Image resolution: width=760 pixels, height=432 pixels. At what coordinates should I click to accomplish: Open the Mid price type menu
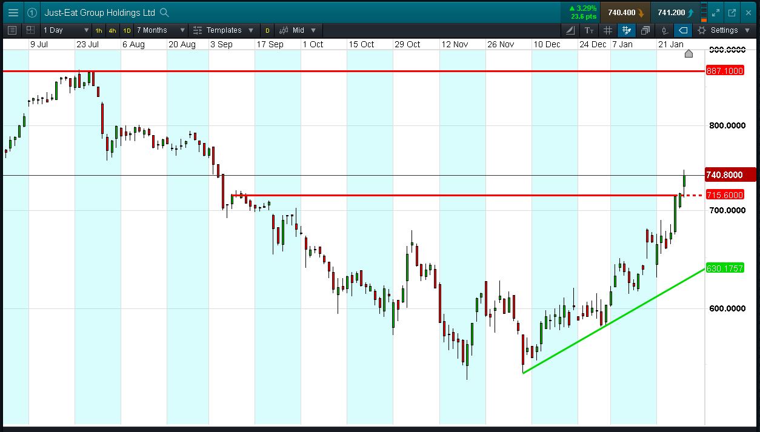point(298,30)
